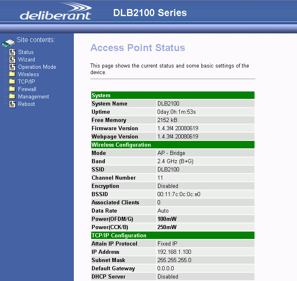Click the Site contents drive icon

(8, 43)
